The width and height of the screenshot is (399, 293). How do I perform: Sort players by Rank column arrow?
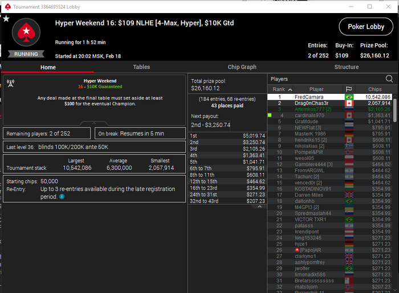pos(290,89)
